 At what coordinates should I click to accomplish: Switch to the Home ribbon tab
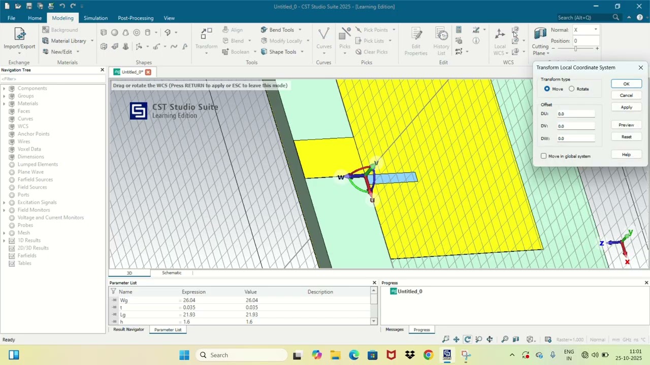point(35,18)
